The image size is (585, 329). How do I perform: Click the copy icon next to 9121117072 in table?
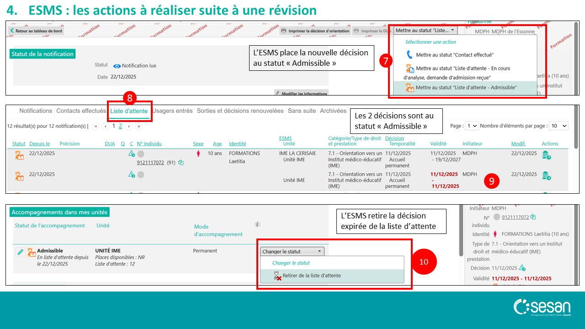[x=181, y=162]
